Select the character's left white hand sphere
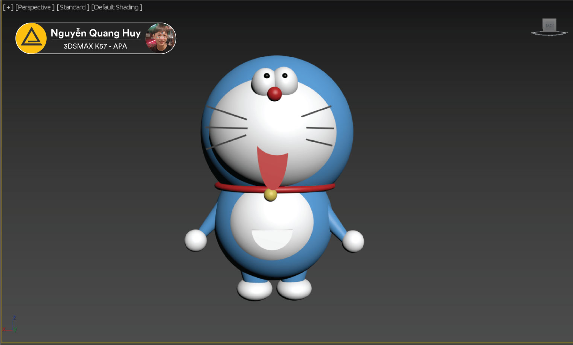573x345 pixels. pos(196,240)
